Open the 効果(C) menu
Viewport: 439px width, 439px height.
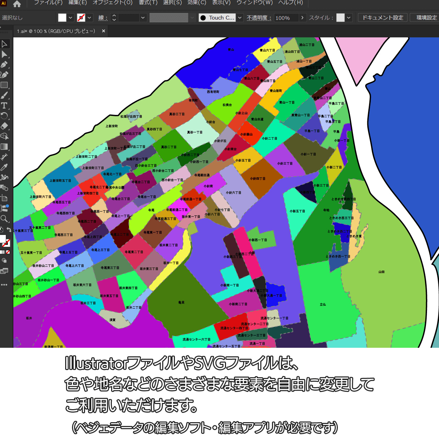(x=197, y=3)
